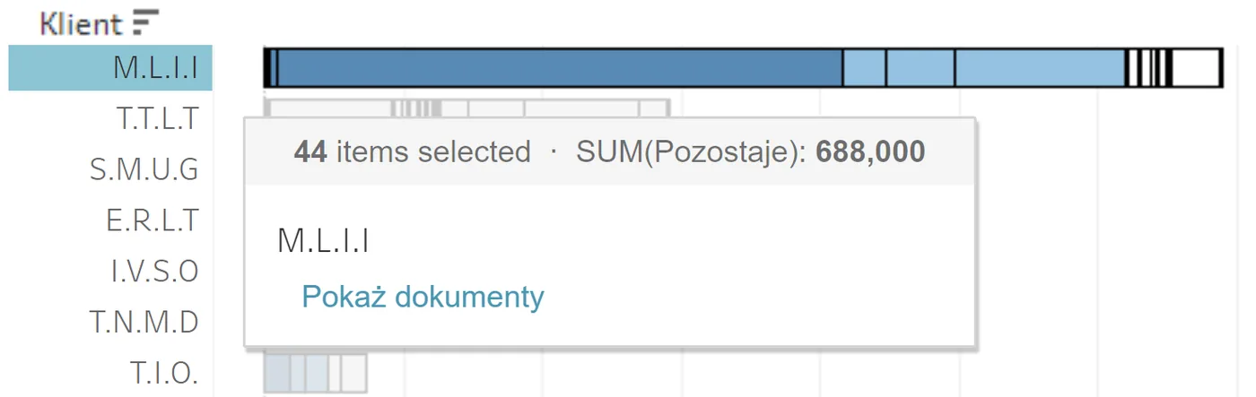Click the M.L.I.I title inside tooltip
This screenshot has height=397, width=1256.
324,241
